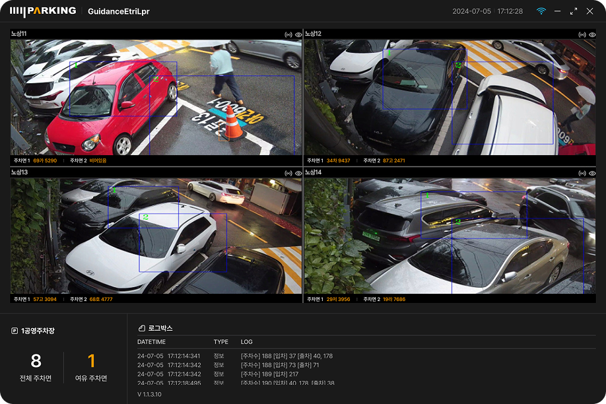Click the PARKING logo in title bar
The height and width of the screenshot is (404, 606).
43,11
